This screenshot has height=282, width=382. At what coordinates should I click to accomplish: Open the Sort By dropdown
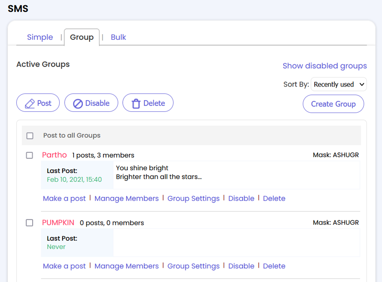[x=339, y=84]
